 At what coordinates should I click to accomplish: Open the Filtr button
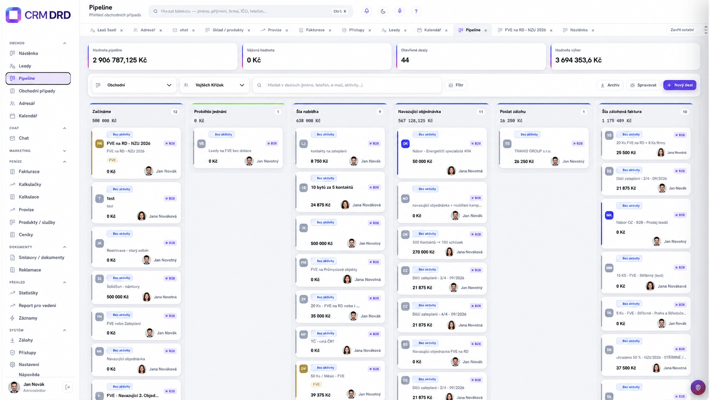tap(456, 85)
